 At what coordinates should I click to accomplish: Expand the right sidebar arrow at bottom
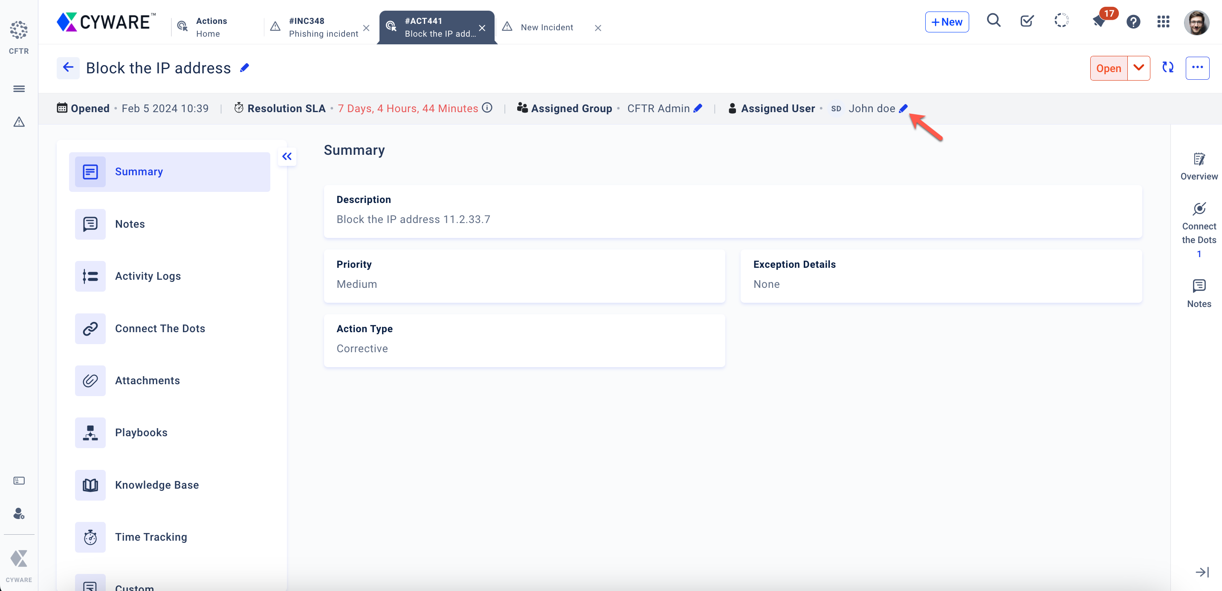[x=1202, y=572]
